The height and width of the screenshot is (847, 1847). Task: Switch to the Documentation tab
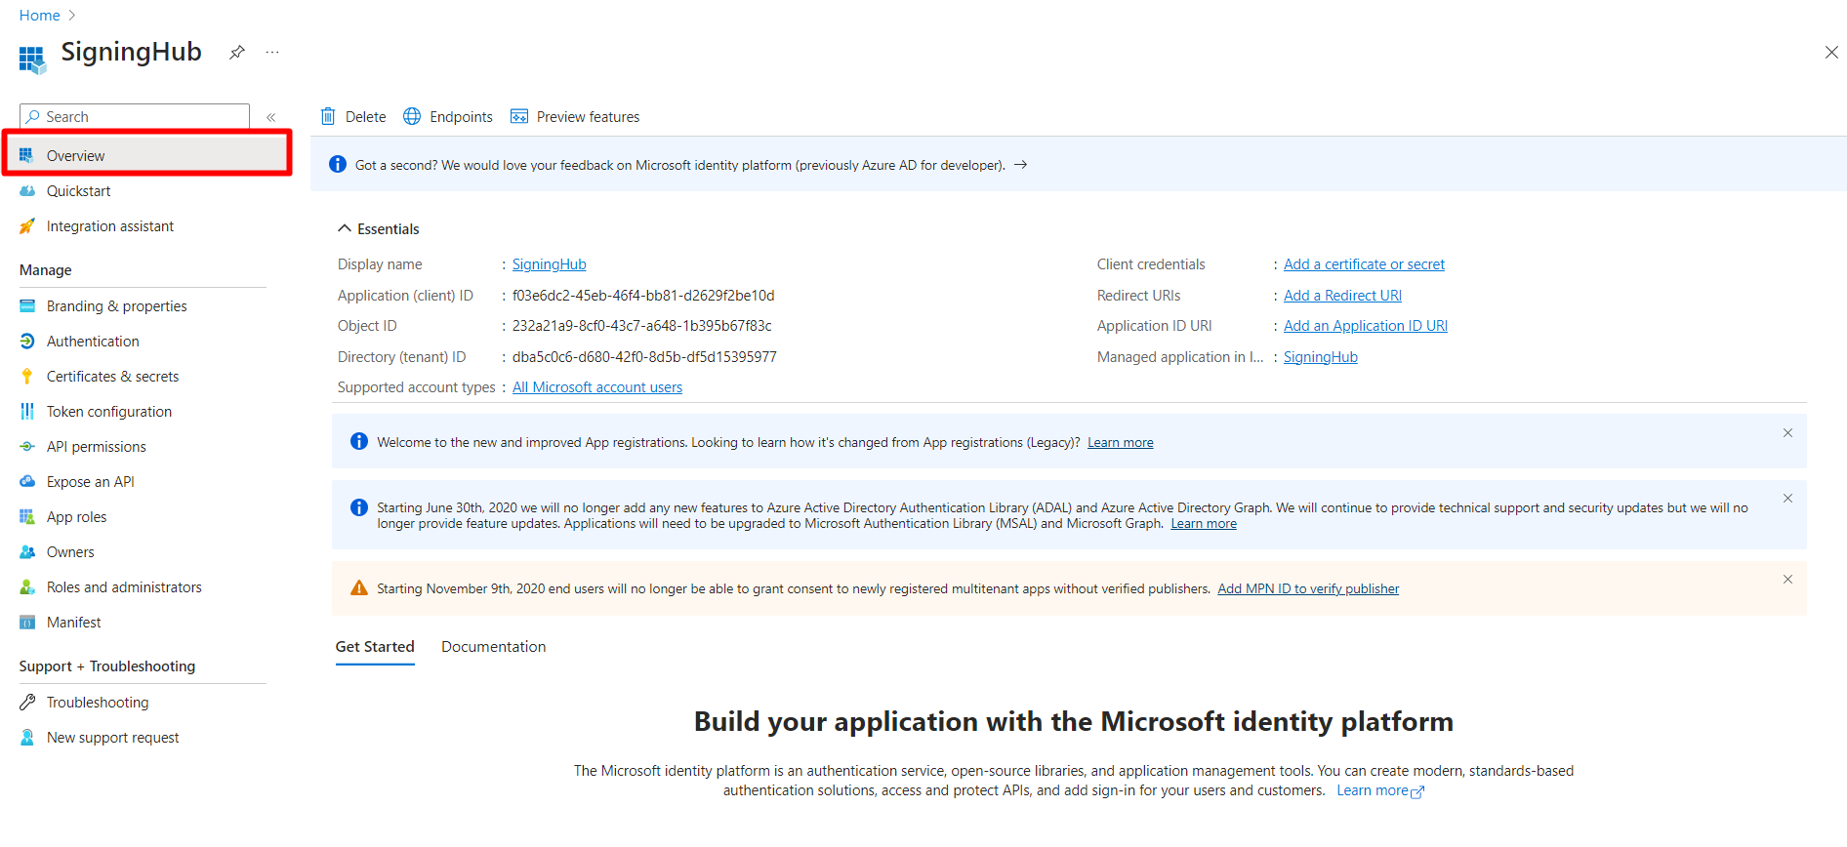494,647
